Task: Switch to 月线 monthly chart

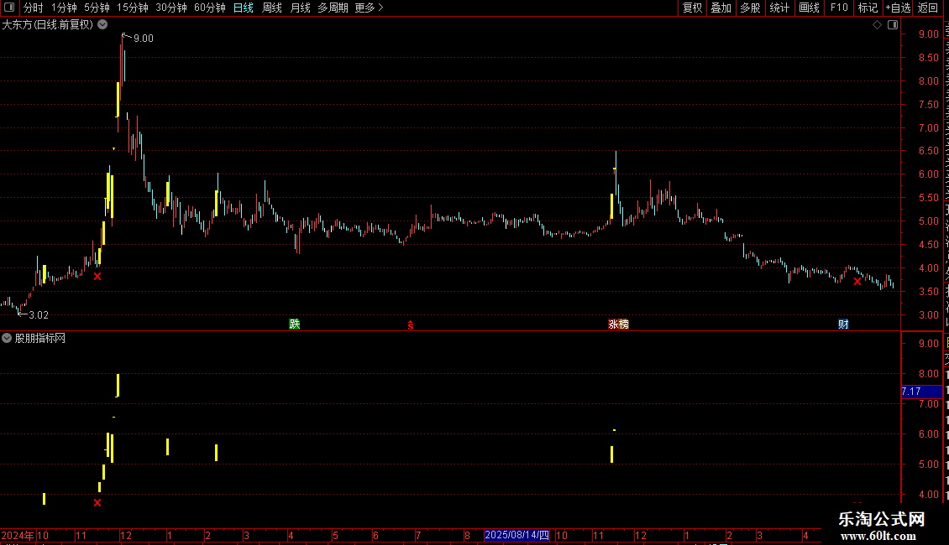Action: tap(300, 8)
